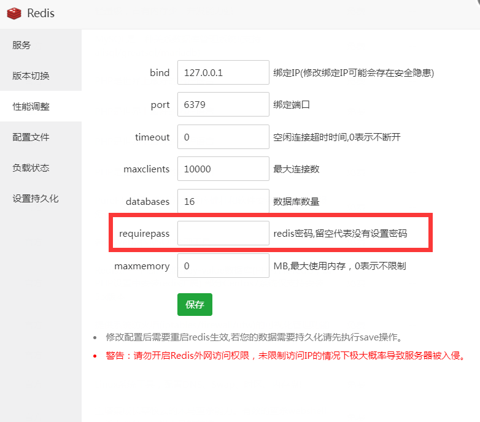
Task: Open the 配置文件 tab
Action: point(31,137)
